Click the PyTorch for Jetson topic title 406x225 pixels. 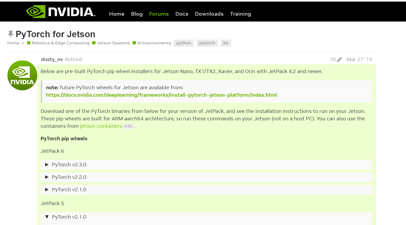[55, 34]
